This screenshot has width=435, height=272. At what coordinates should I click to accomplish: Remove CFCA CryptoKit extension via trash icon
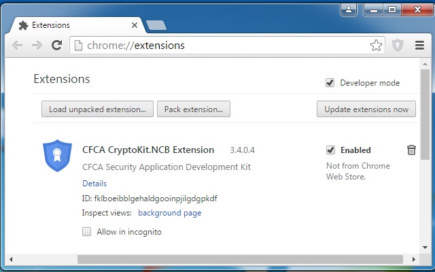[x=411, y=150]
